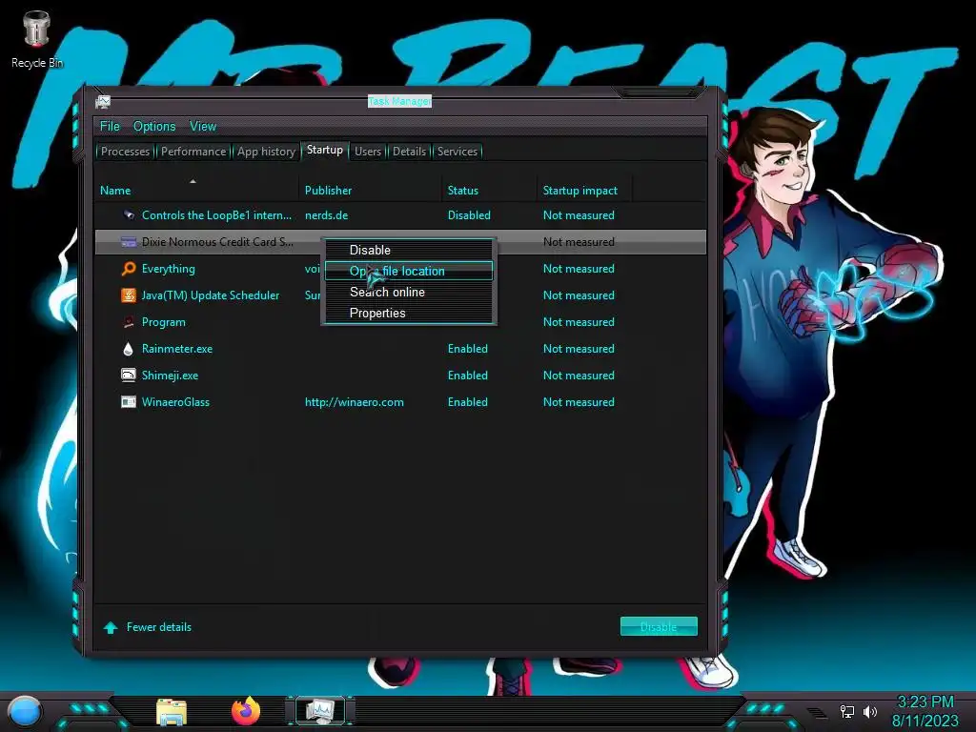
Task: Switch to the App history tab
Action: click(266, 152)
